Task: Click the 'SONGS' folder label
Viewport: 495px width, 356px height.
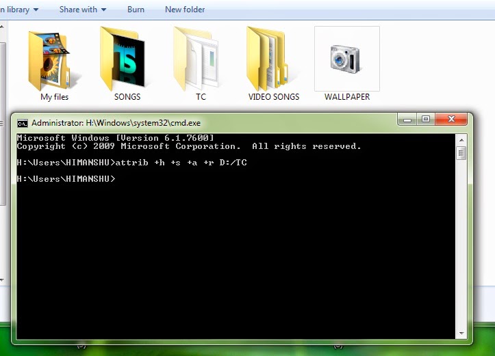Action: [x=127, y=97]
